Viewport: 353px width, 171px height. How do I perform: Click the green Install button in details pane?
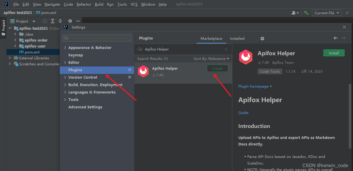pos(334,53)
